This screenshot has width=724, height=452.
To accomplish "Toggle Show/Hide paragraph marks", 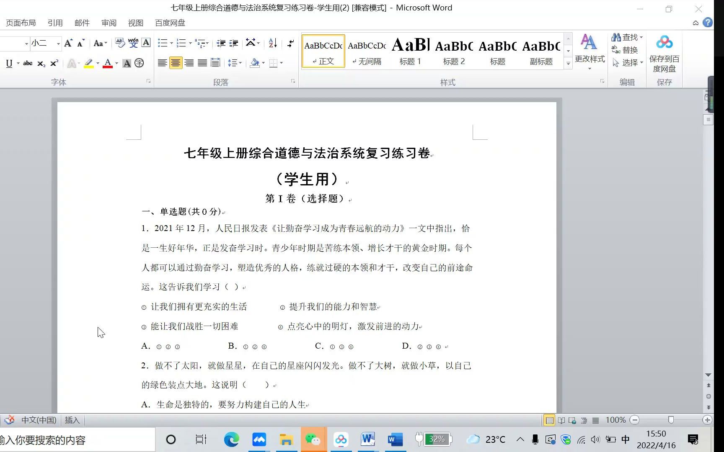I will [x=290, y=43].
